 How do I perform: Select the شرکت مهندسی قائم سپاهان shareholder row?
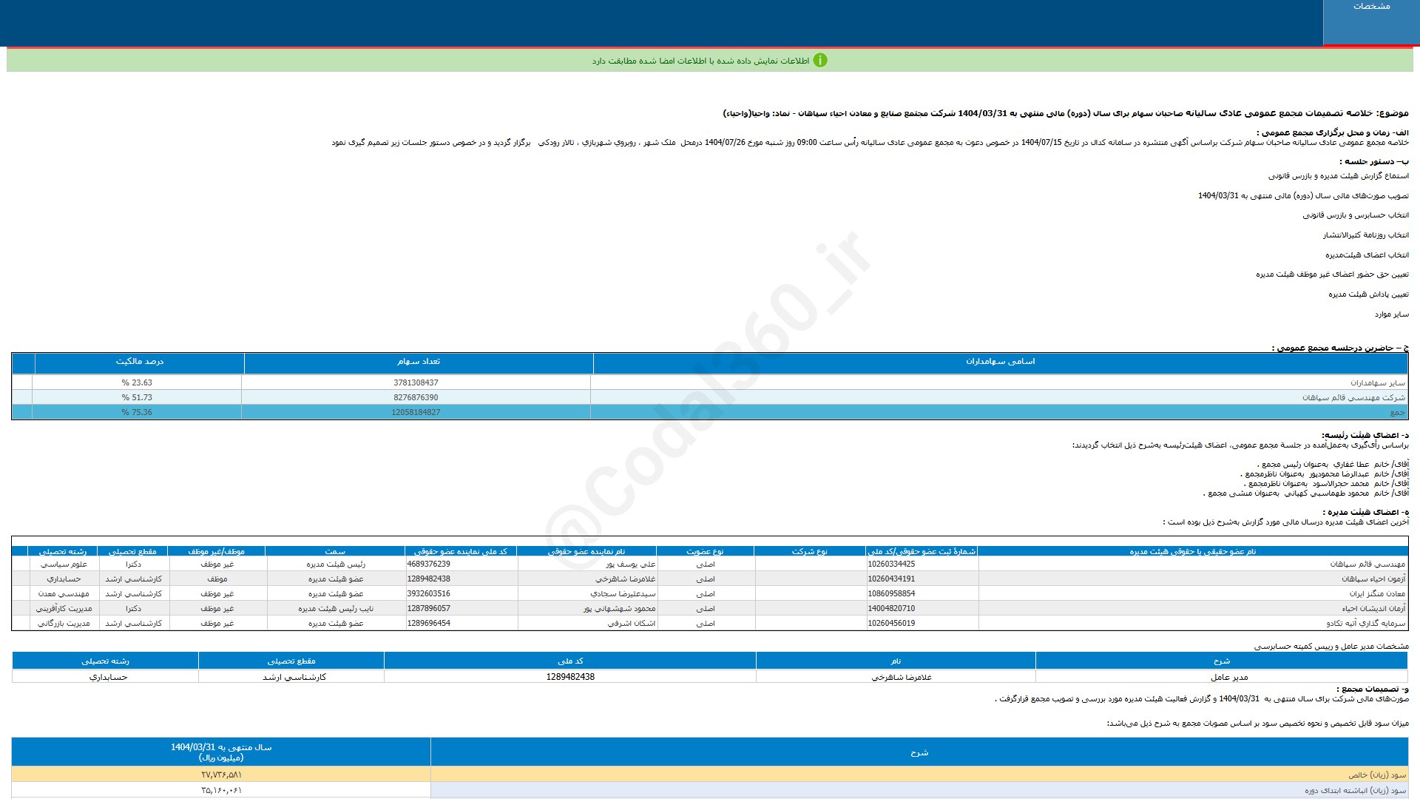(1353, 398)
